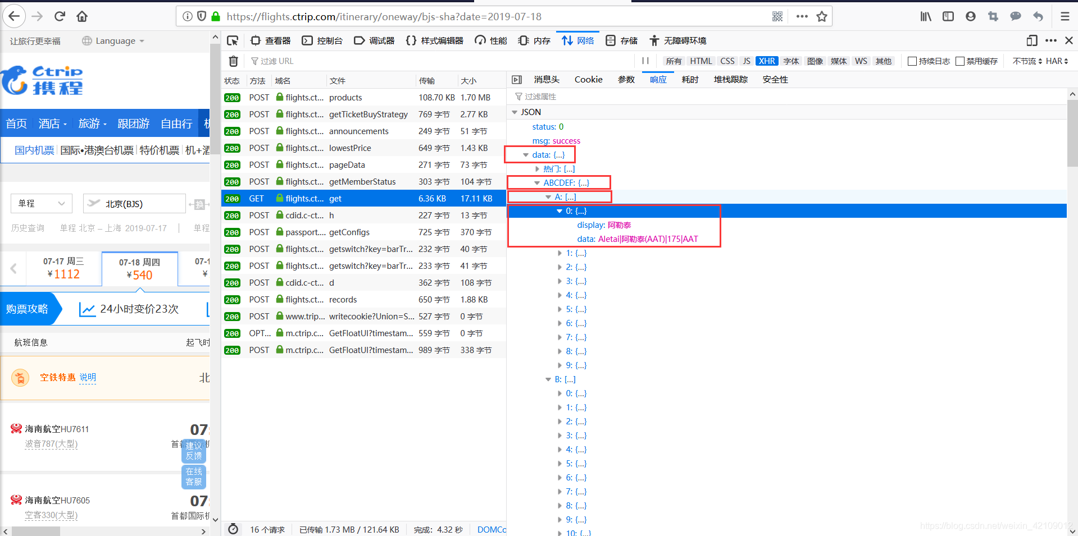Open the Language dropdown on Ctrip page
Viewport: 1078px width, 536px height.
pos(113,41)
